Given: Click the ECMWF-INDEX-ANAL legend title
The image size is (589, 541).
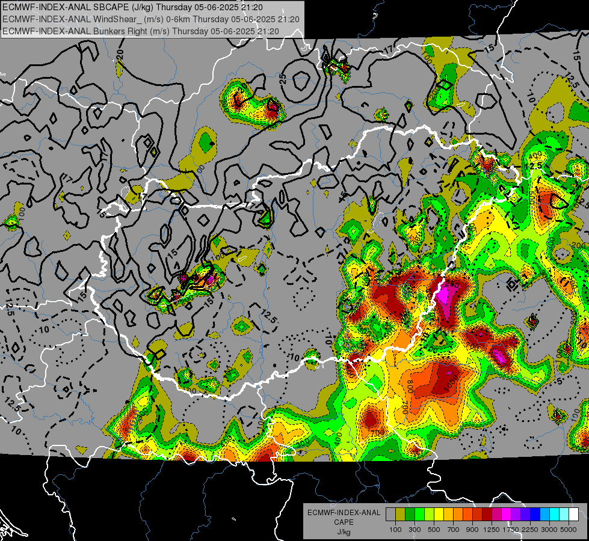Looking at the screenshot, I should coord(344,513).
